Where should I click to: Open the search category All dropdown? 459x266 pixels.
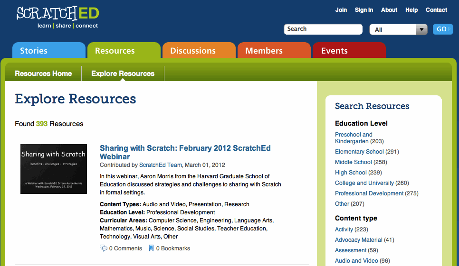click(398, 29)
